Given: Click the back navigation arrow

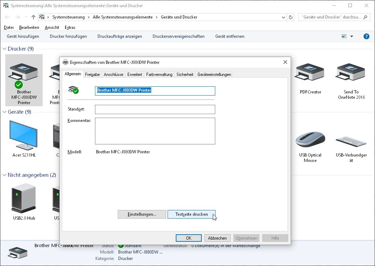Looking at the screenshot, I should click(7, 17).
